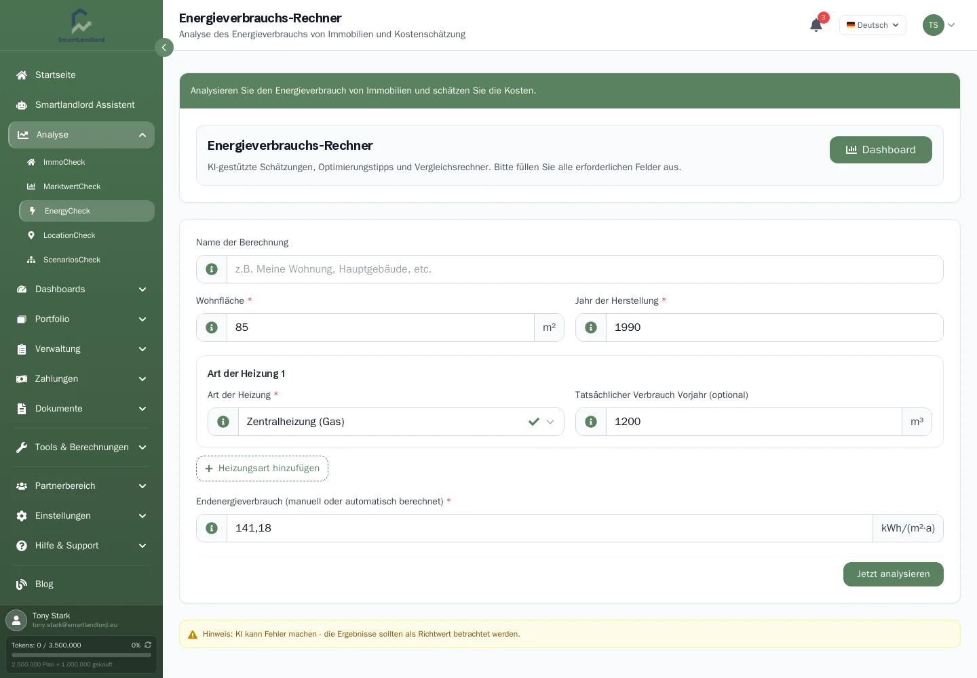Expand Tools & Berechnungen menu
This screenshot has width=977, height=678.
pos(81,447)
